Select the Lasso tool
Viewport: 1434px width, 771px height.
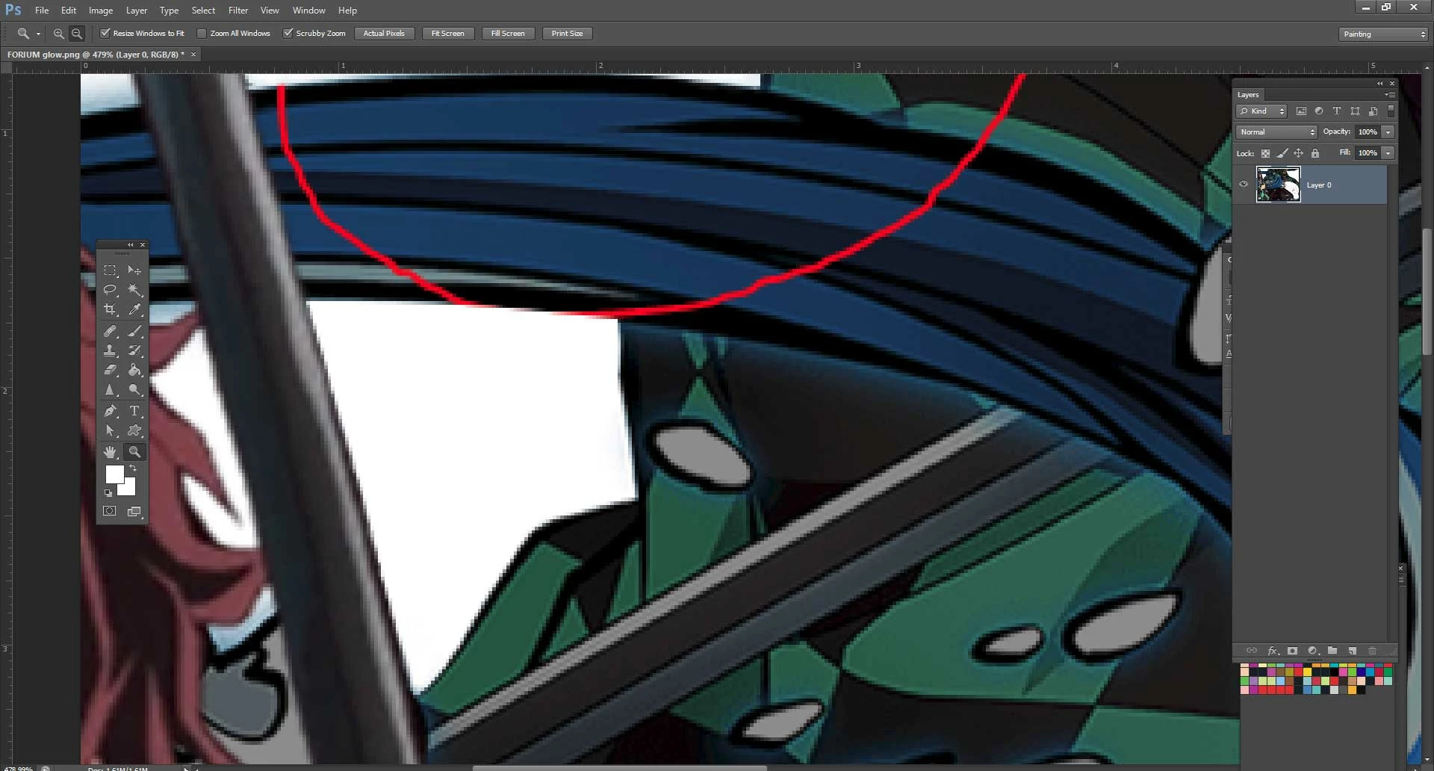[x=110, y=290]
